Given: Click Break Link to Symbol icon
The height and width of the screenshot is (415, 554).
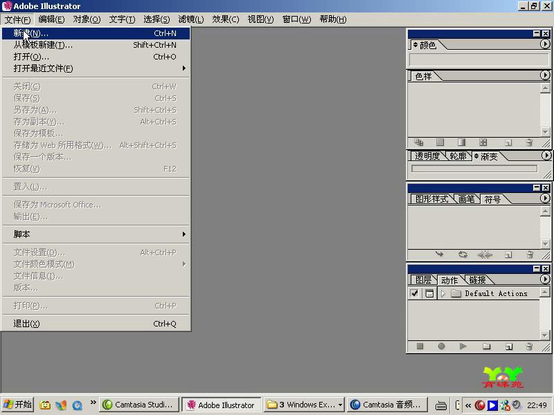Looking at the screenshot, I should (x=484, y=255).
